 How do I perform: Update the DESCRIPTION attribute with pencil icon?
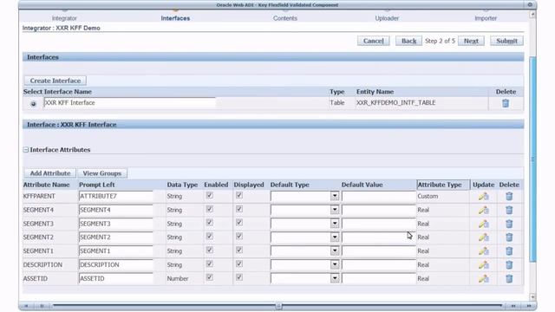coord(484,265)
